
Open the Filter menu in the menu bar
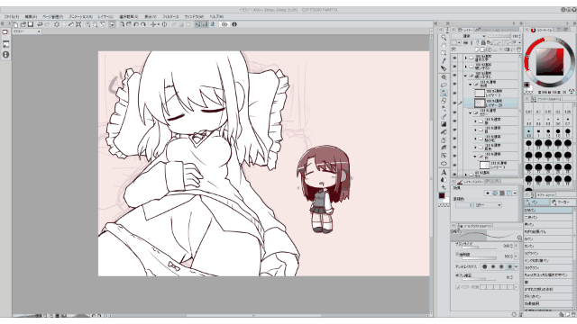coord(170,16)
